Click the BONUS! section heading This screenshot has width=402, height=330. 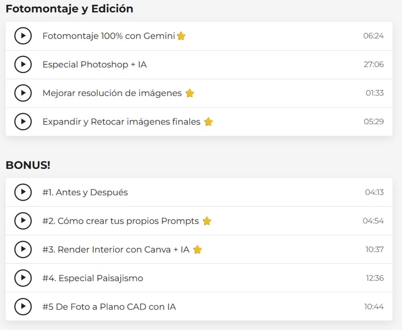tap(28, 165)
